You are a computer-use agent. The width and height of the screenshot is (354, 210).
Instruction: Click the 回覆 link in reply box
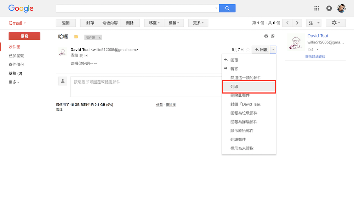coord(97,82)
